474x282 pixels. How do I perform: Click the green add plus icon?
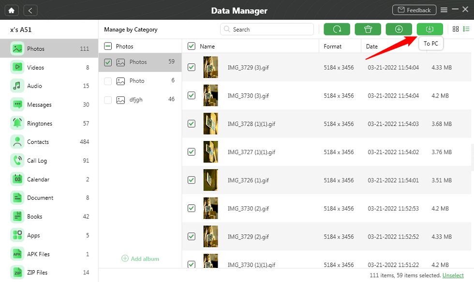click(399, 29)
